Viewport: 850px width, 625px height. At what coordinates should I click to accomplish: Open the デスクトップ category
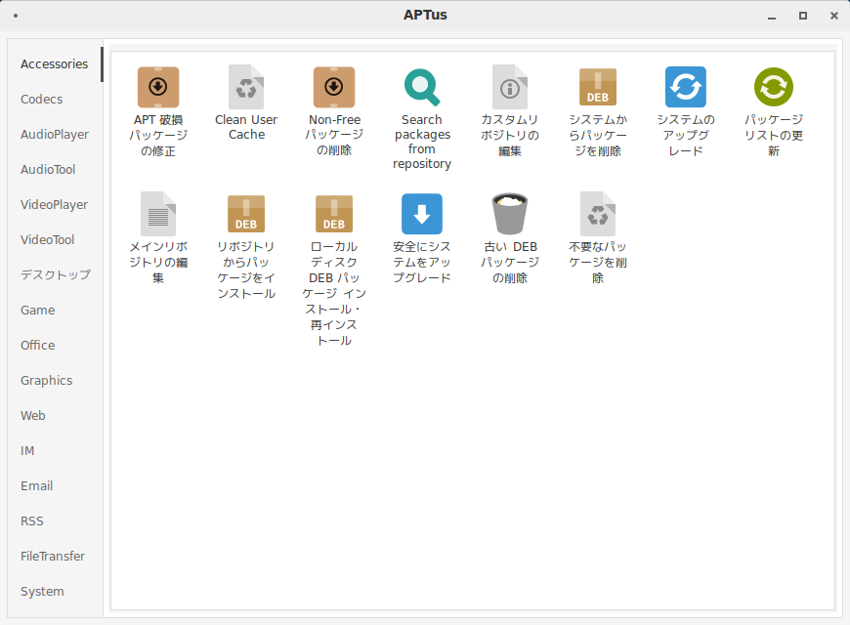click(x=54, y=274)
